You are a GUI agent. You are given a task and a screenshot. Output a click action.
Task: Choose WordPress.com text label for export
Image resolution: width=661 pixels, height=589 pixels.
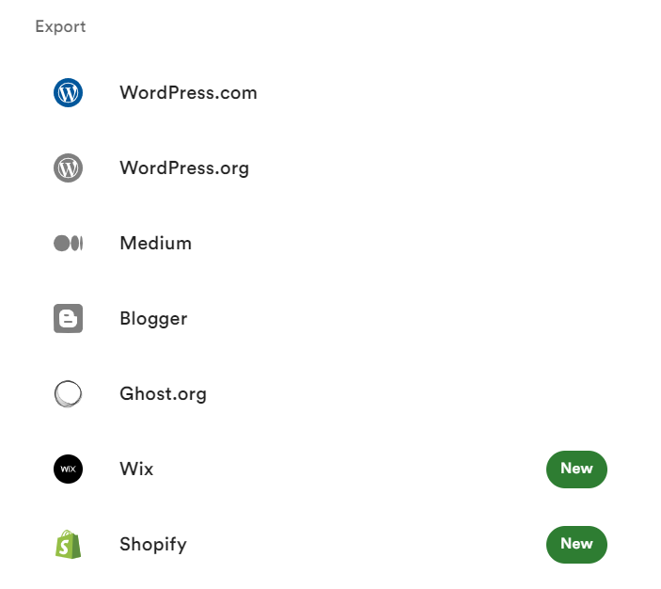pos(188,93)
